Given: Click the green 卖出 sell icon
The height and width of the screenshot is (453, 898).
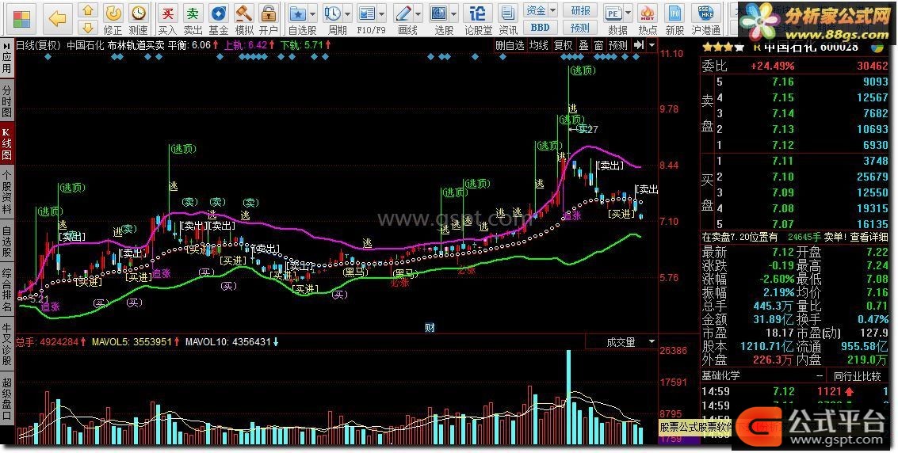Looking at the screenshot, I should pos(193,19).
